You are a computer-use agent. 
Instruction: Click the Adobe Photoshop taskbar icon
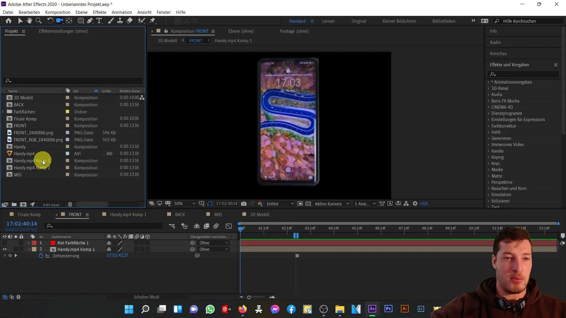point(389,309)
